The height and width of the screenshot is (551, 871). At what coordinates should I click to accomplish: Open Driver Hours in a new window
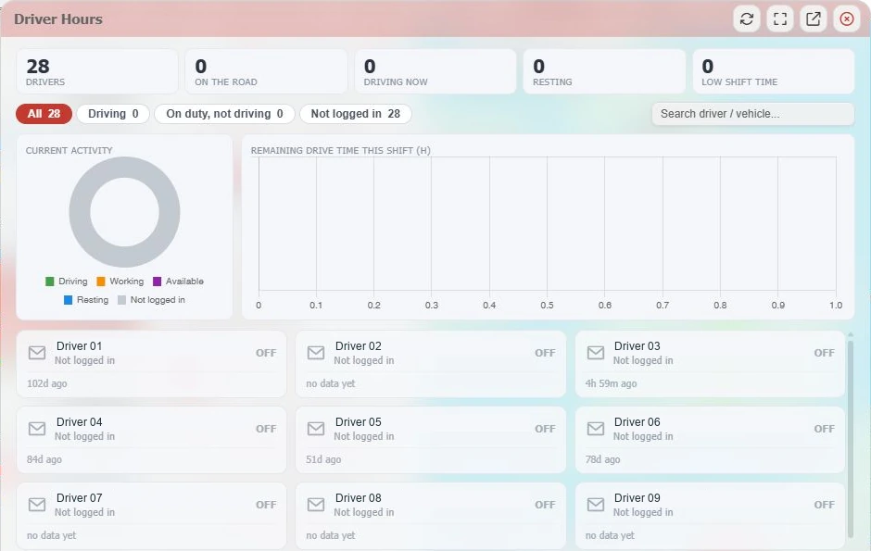814,19
